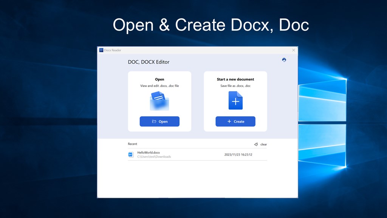
Task: Click the 'Recent' section label
Action: [133, 144]
